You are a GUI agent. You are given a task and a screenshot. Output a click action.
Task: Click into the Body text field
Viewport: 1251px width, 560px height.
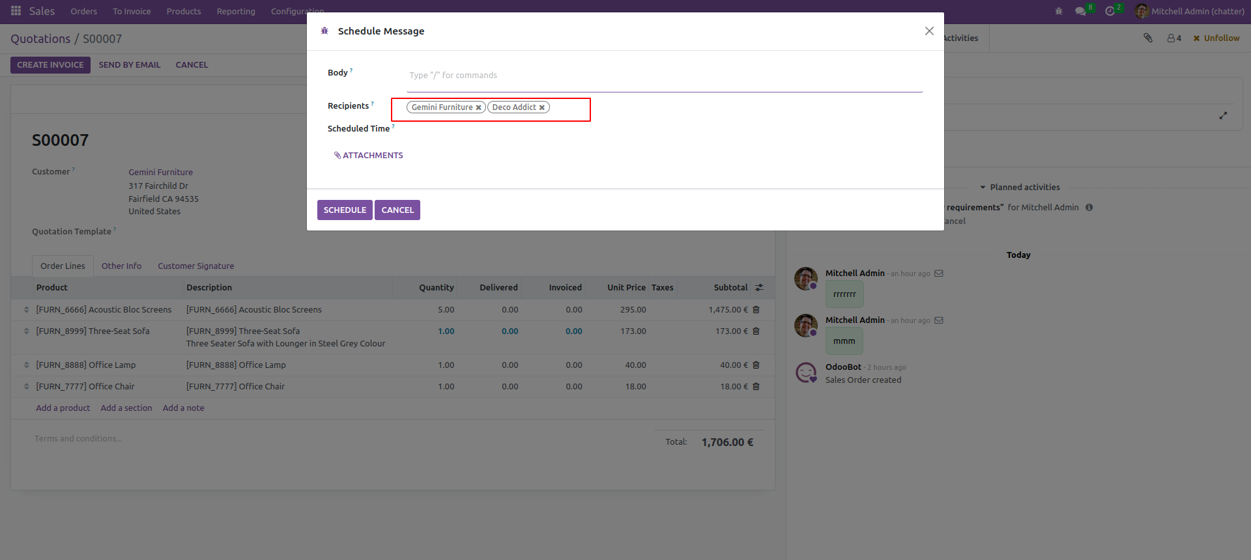[x=665, y=76]
